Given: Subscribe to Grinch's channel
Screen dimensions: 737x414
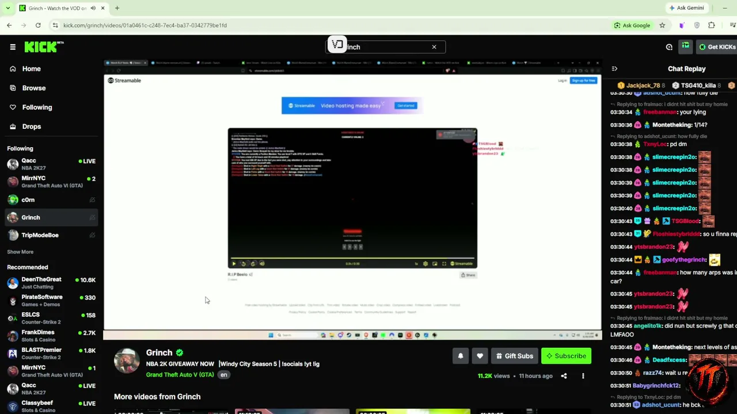Looking at the screenshot, I should point(567,356).
